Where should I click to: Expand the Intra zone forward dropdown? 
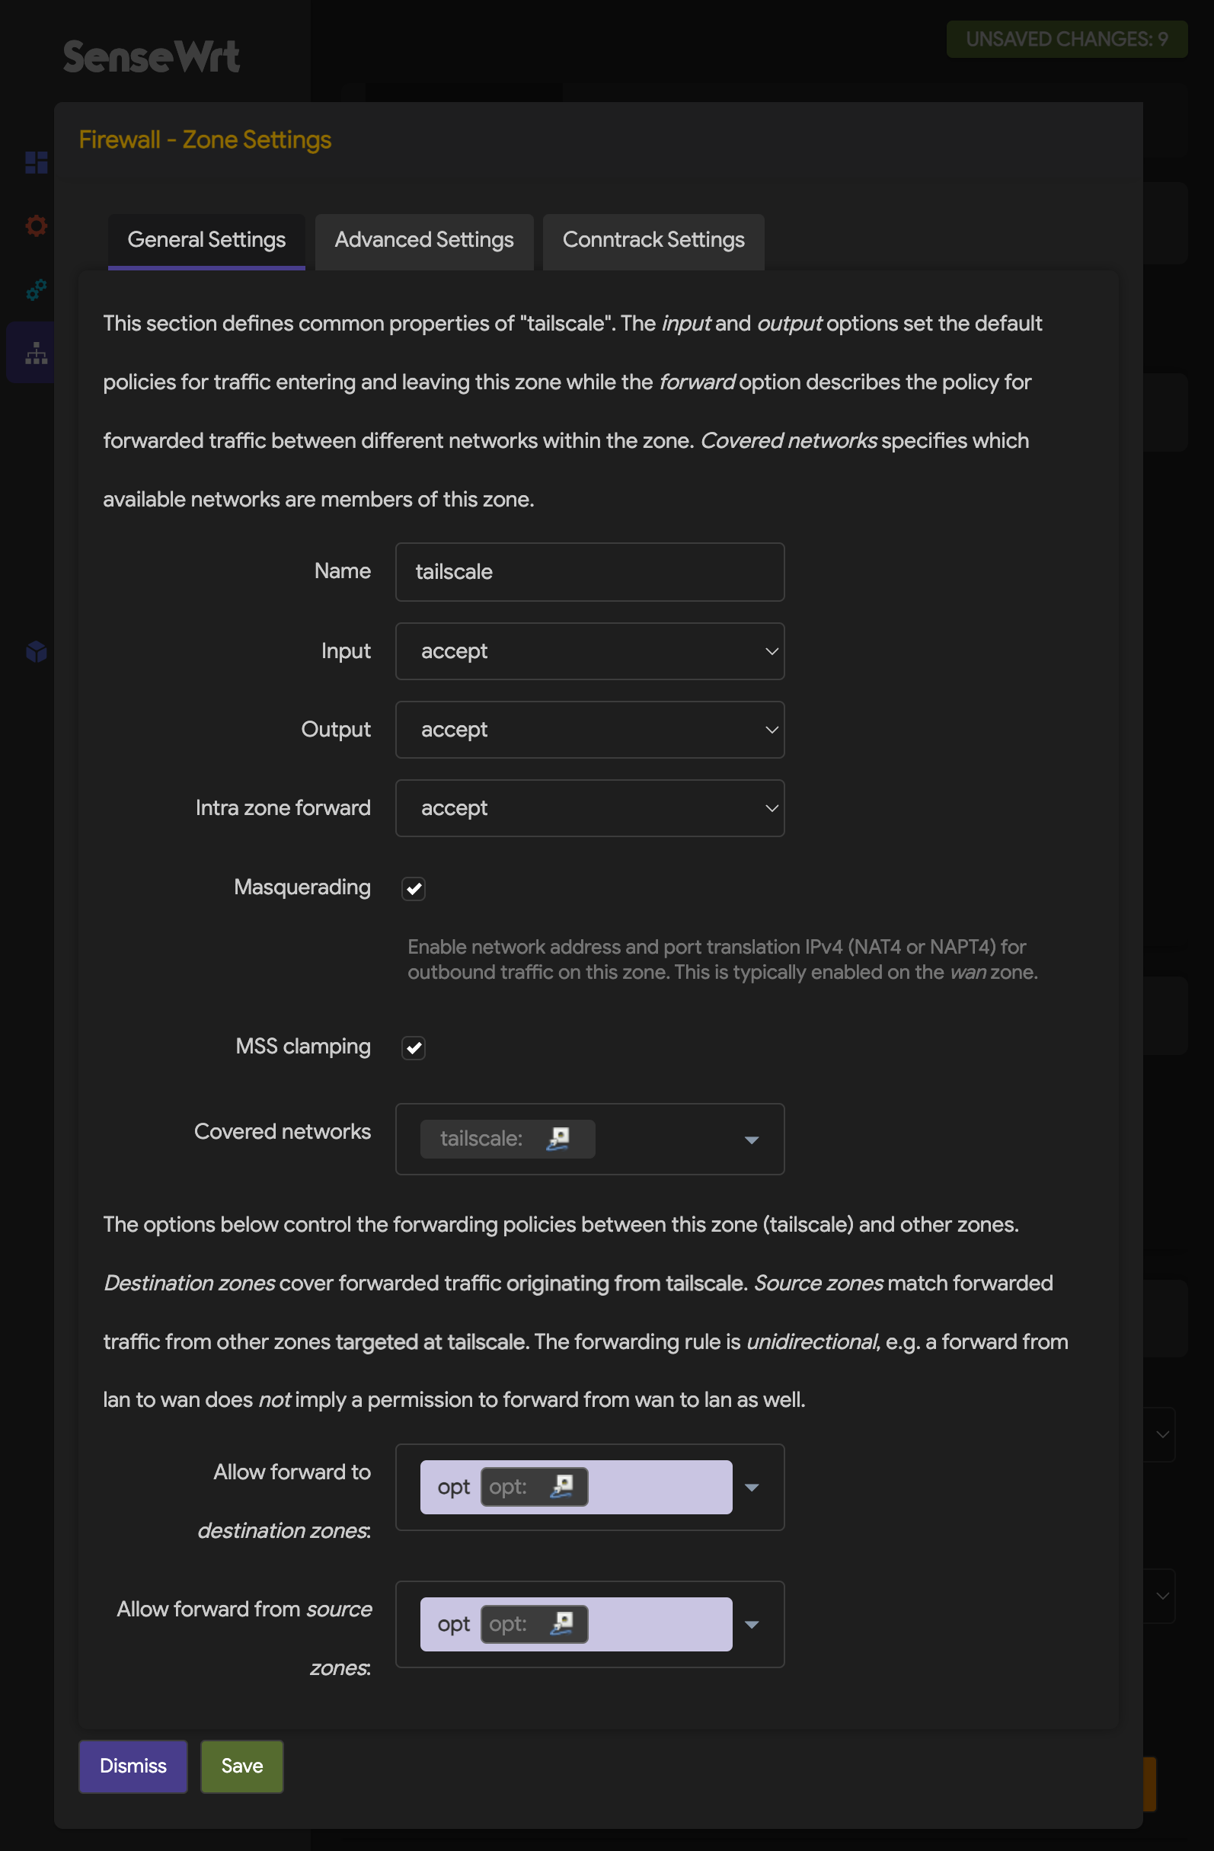(589, 808)
